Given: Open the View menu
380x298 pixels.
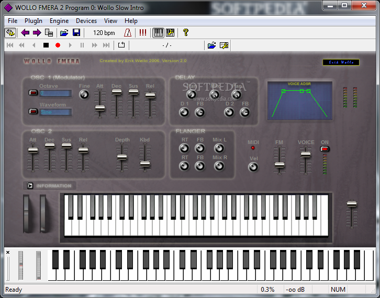Looking at the screenshot, I should (x=110, y=21).
